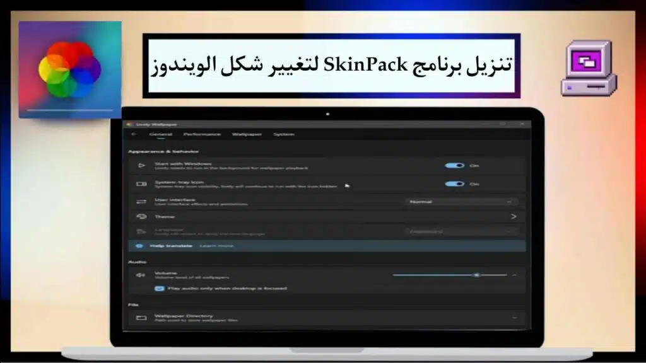Switch to the Performance tab
The width and height of the screenshot is (646, 363).
(x=202, y=134)
